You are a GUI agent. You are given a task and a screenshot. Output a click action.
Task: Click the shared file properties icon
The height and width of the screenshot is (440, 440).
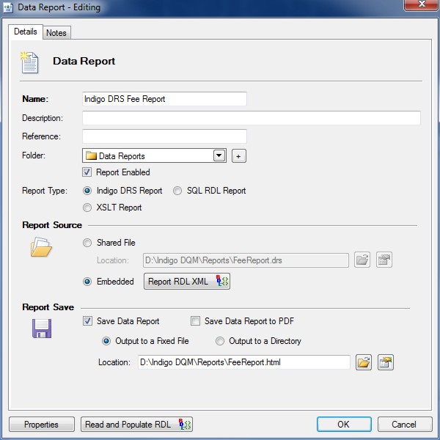(x=384, y=260)
